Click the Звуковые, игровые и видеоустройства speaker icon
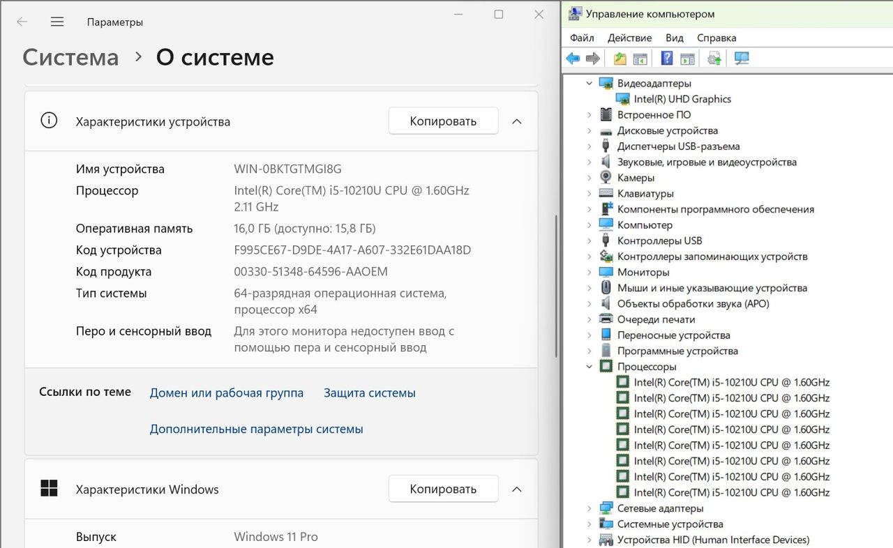The width and height of the screenshot is (893, 548). pyautogui.click(x=606, y=162)
